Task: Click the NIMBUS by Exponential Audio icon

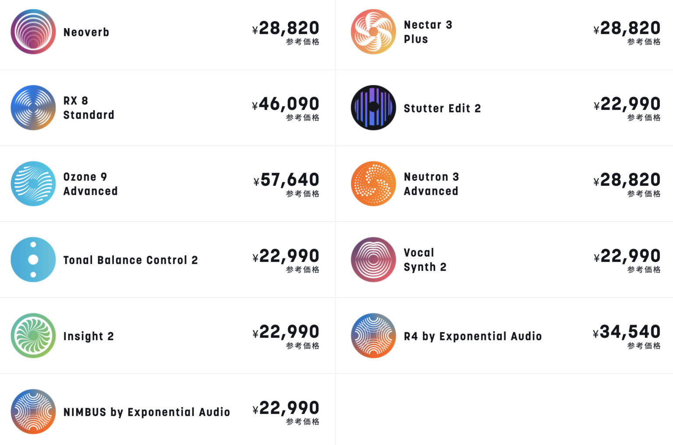Action: click(33, 412)
